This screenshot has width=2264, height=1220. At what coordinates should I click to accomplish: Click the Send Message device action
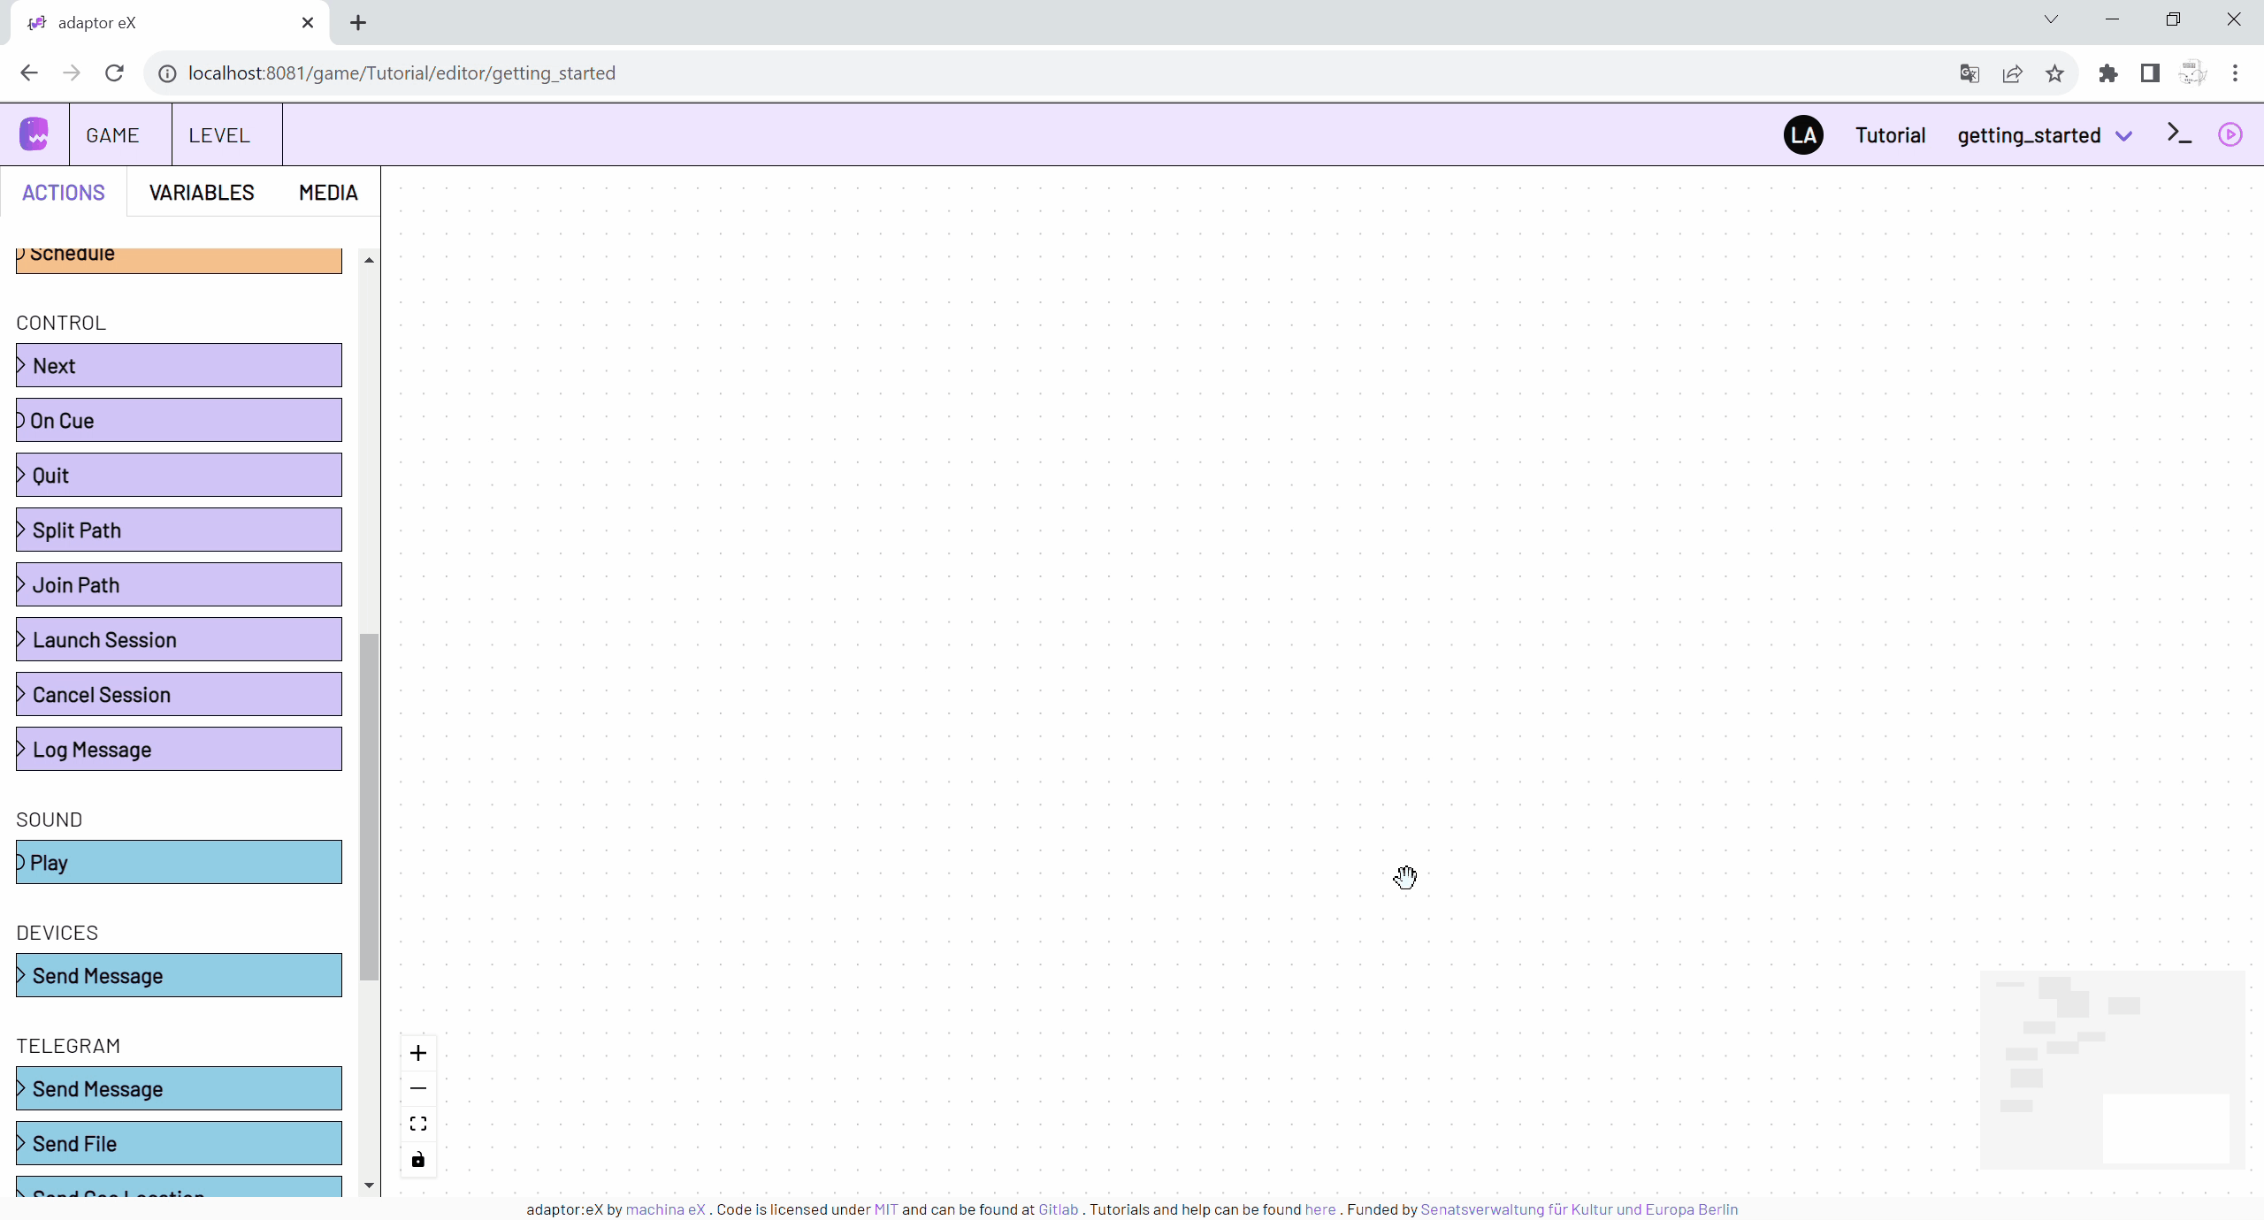179,975
